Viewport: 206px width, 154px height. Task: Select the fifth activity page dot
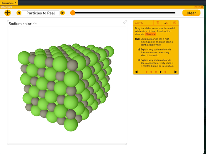click(165, 72)
